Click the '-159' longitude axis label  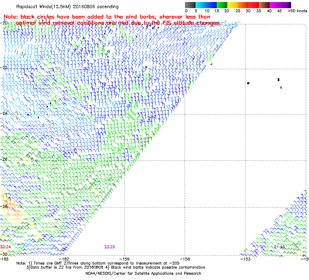point(124,259)
